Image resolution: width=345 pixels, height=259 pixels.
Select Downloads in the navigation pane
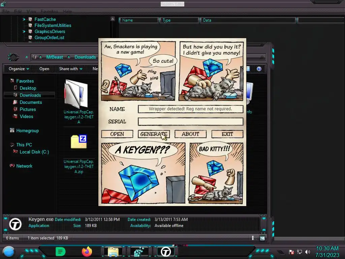coord(30,95)
